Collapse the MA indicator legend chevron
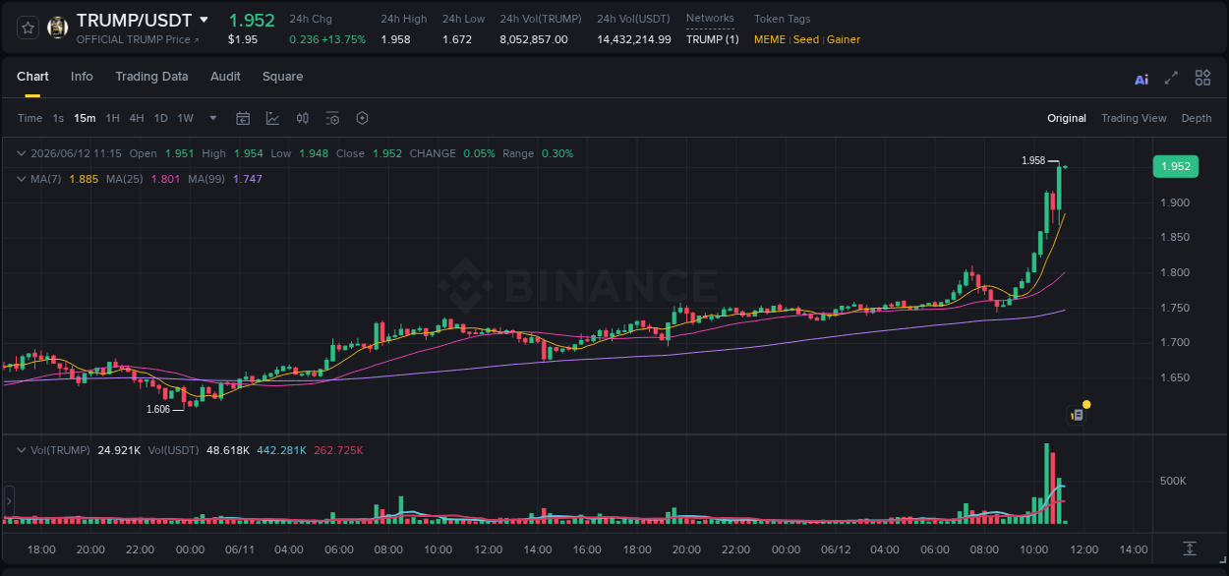 (22, 179)
